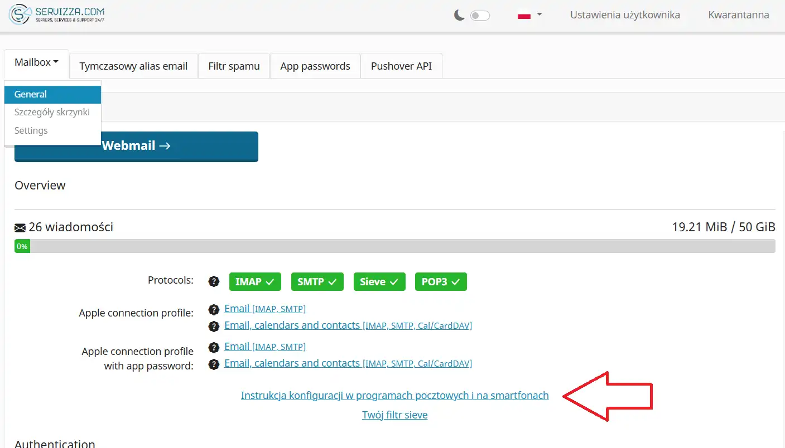The height and width of the screenshot is (448, 785).
Task: Switch to Filtr spamu tab
Action: 234,66
